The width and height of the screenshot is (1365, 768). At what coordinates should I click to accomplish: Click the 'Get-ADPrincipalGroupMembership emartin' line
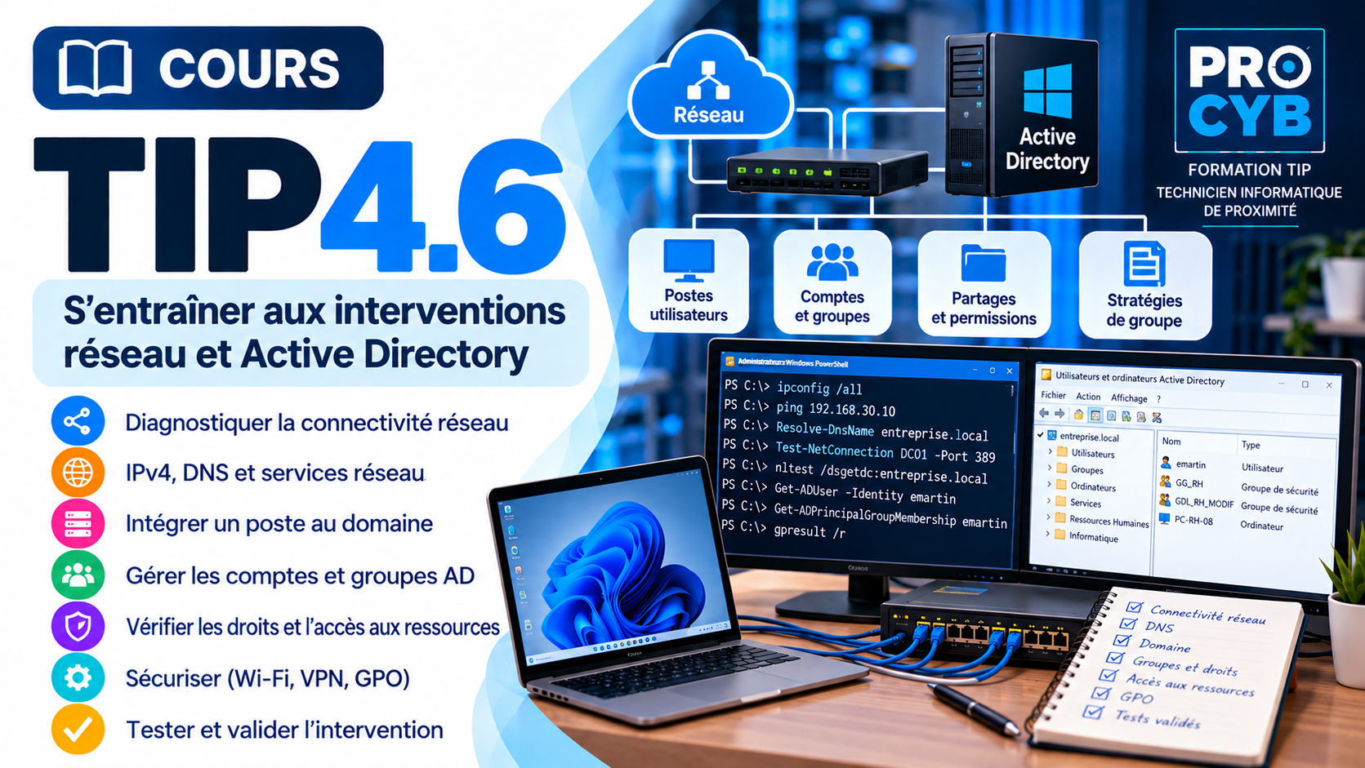[x=890, y=516]
